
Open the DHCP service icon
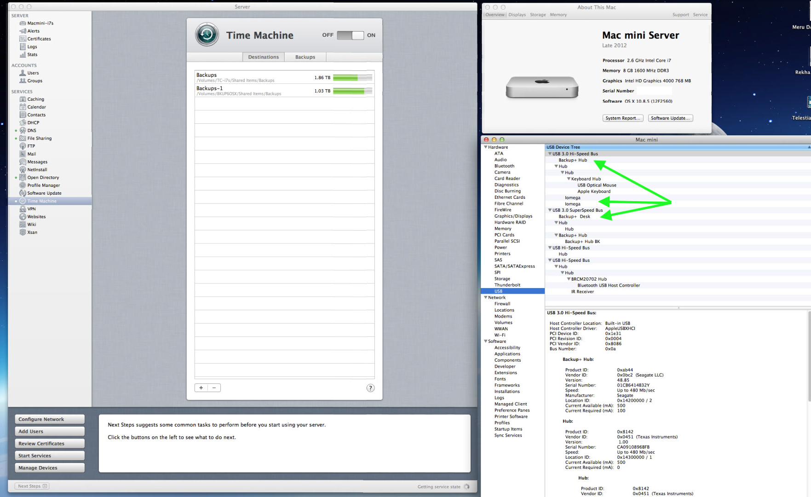[23, 122]
